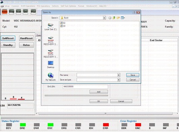Viewport: 179px width, 132px height.
Task: Click the Add button
Action: point(99,92)
